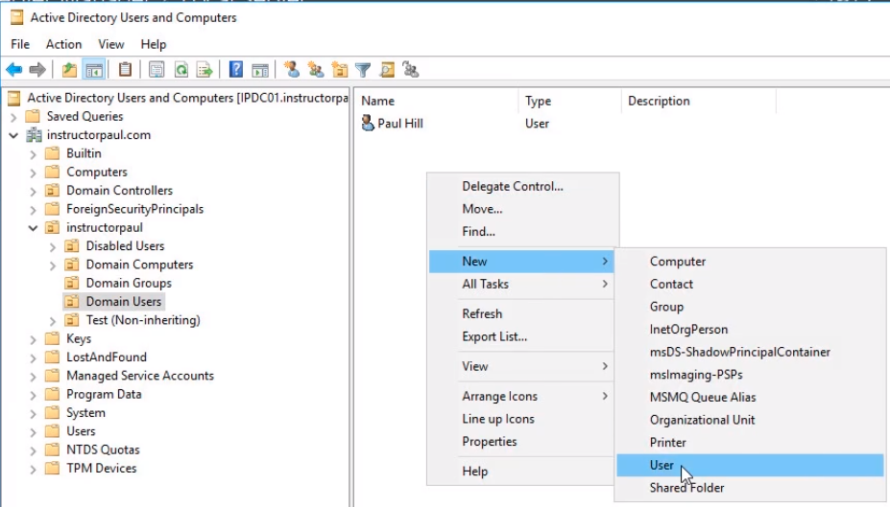Select the Paul Hill user entry
890x507 pixels.
(x=399, y=124)
